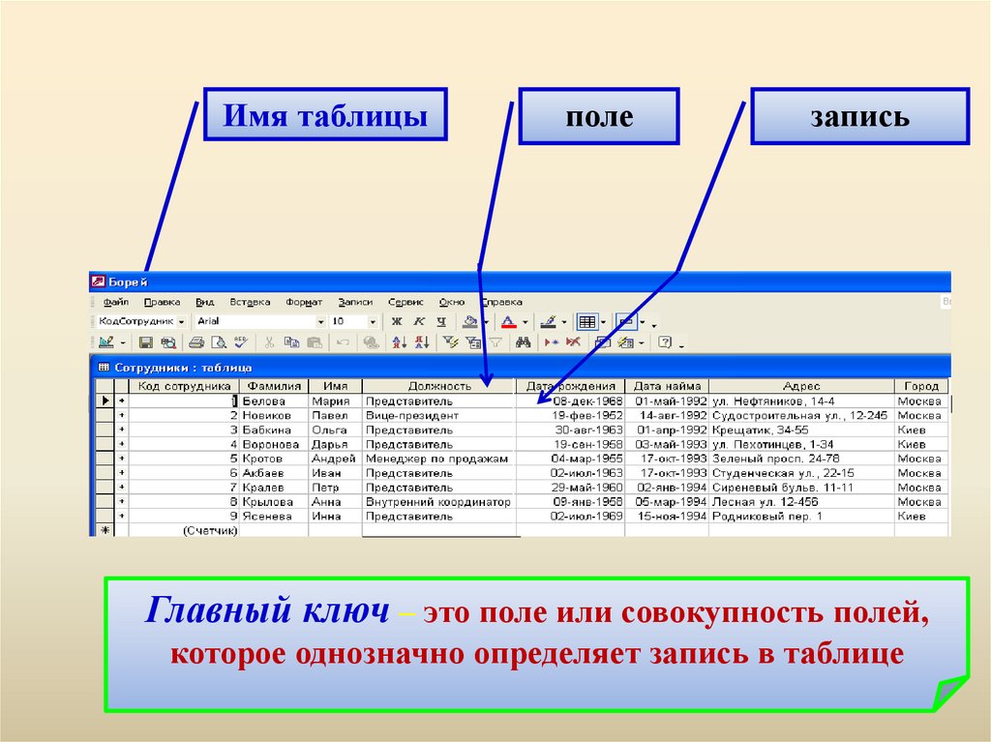Open Print Preview from the toolbar
Screen dimensions: 991x742
pyautogui.click(x=218, y=342)
